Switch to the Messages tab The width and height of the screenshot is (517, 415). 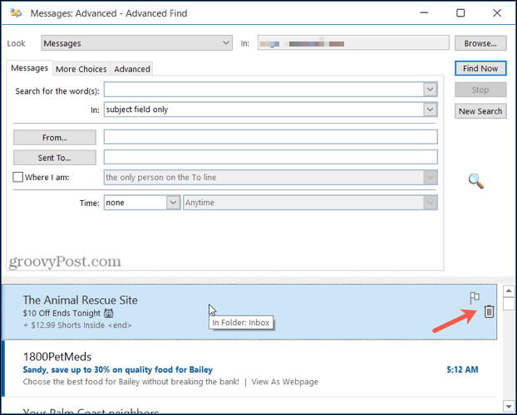(x=29, y=68)
